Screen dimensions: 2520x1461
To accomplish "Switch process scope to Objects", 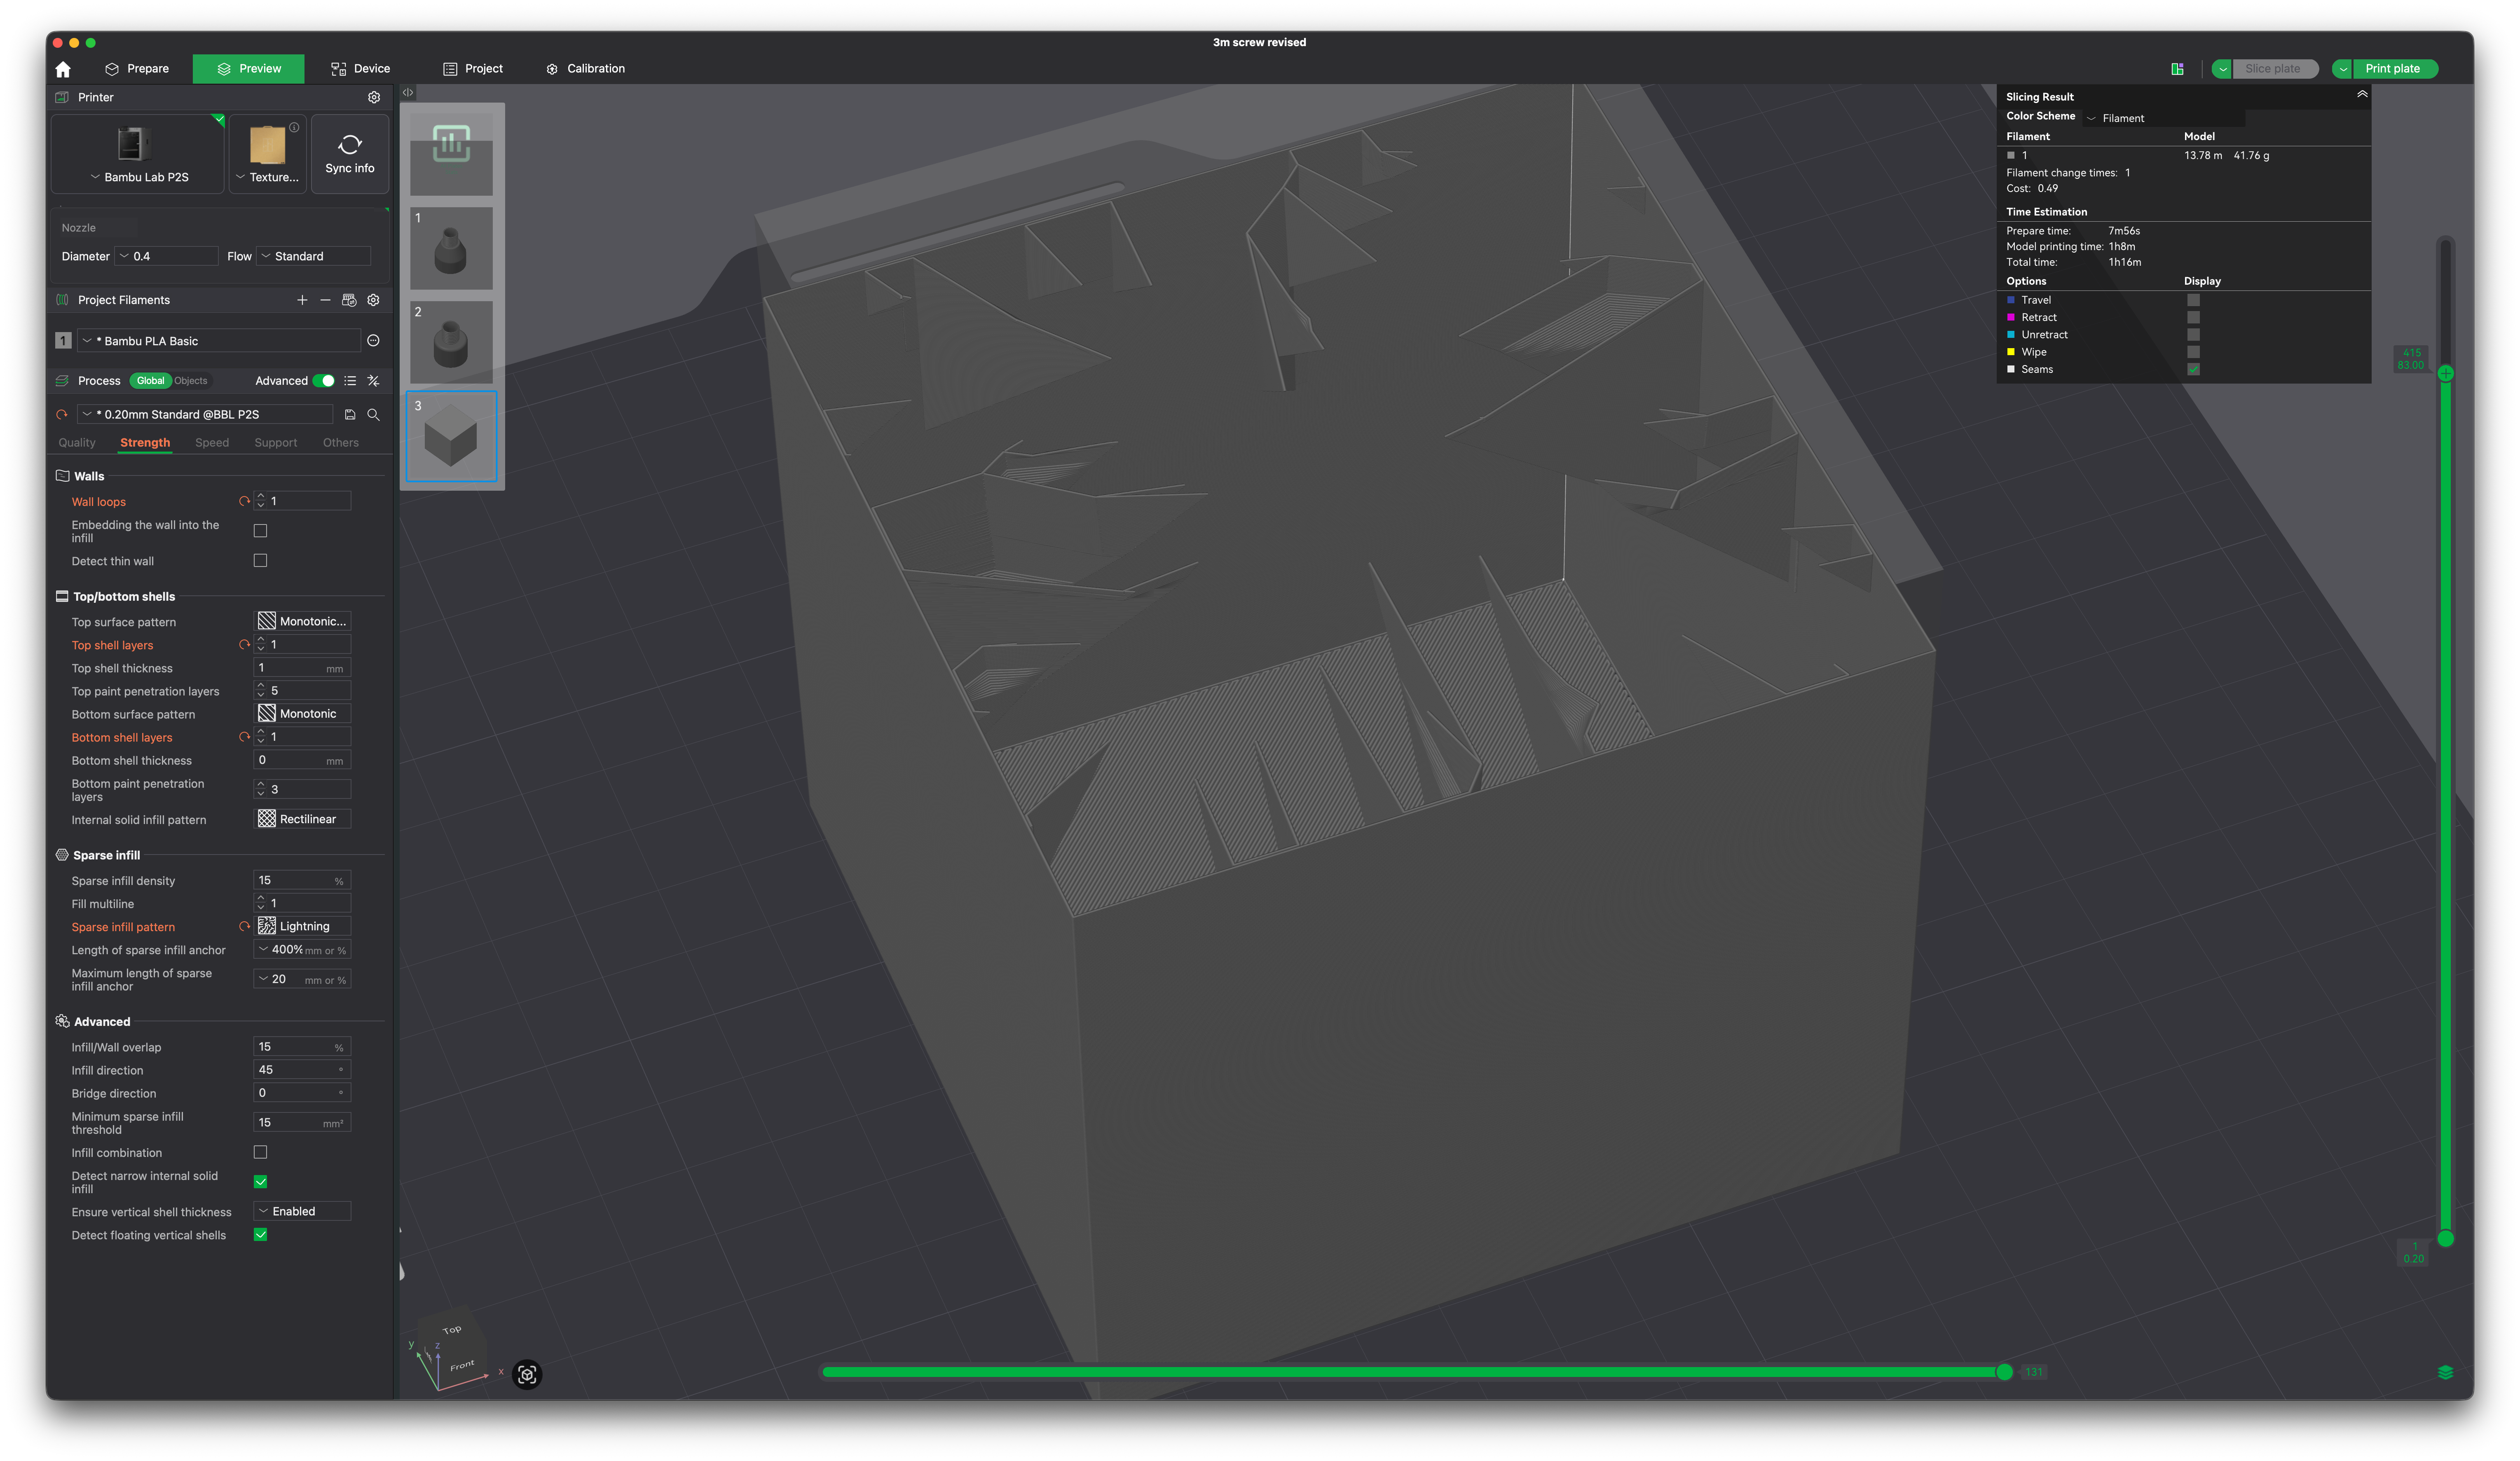I will [191, 381].
